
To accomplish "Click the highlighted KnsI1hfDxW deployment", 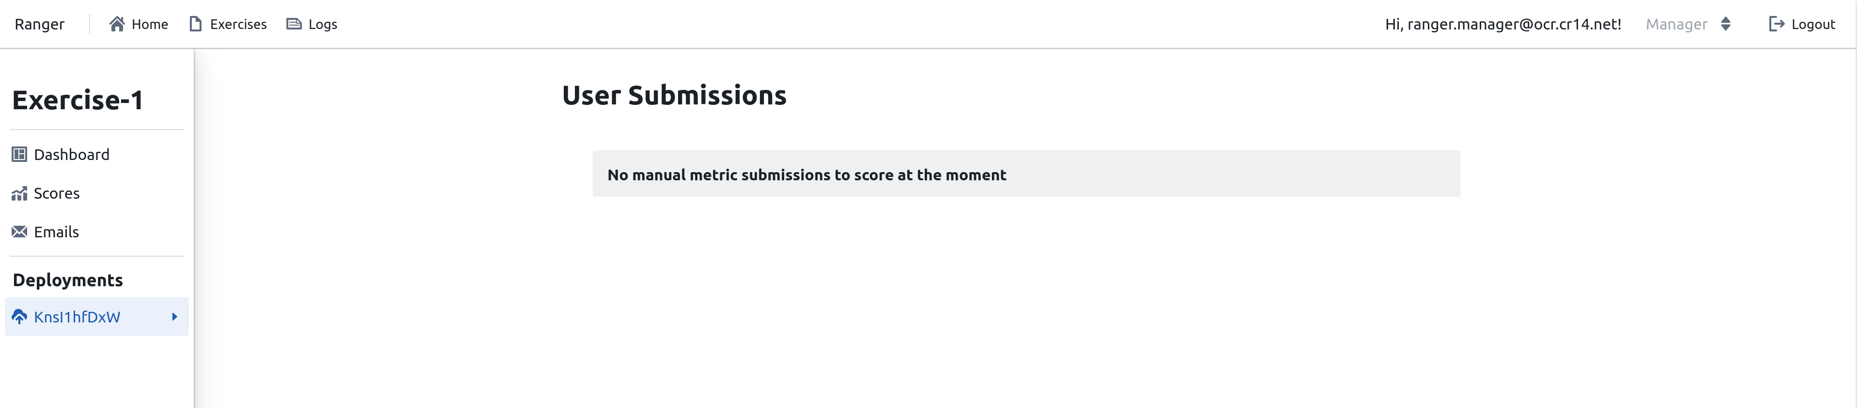I will (x=77, y=317).
